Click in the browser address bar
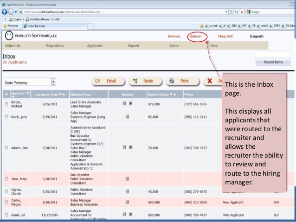 pyautogui.click(x=122, y=12)
